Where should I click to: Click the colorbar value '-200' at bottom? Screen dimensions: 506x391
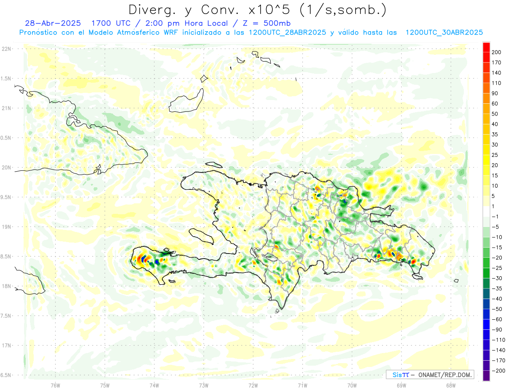(x=498, y=371)
